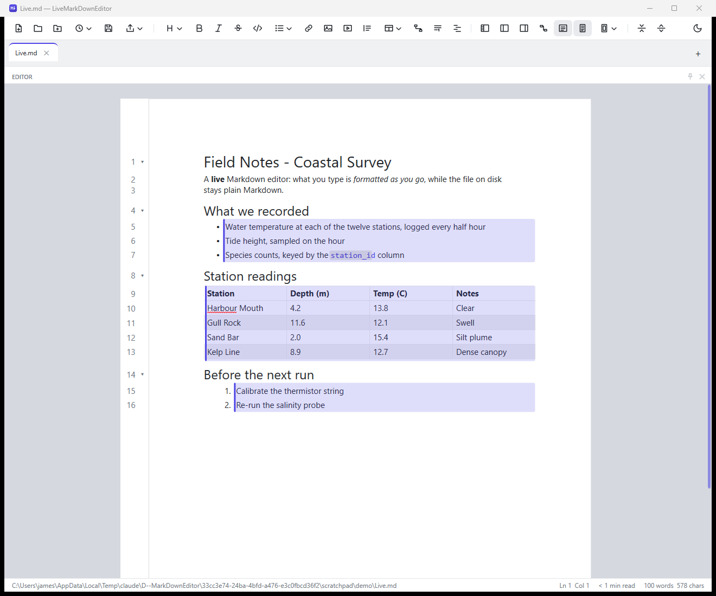Apply bold formatting with the B icon
Screen dimensions: 716x596
(199, 28)
